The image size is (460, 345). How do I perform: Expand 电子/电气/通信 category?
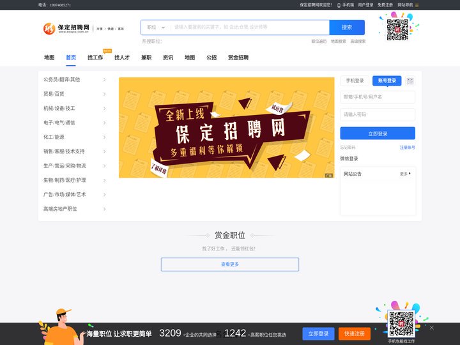click(x=75, y=123)
